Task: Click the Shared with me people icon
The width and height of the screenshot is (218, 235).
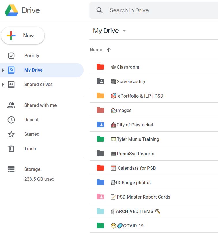Action: 11,105
